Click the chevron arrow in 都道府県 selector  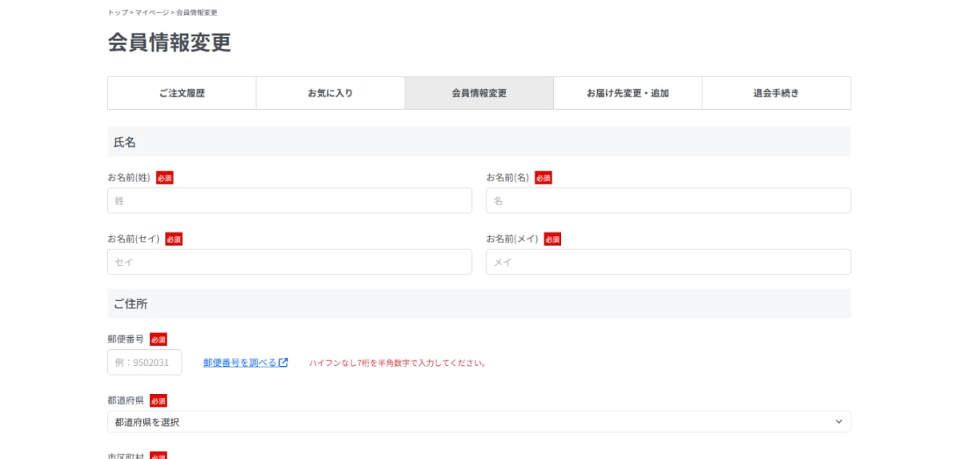pos(838,421)
